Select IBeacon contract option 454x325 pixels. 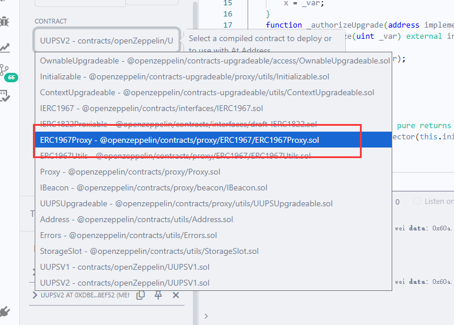(213, 187)
